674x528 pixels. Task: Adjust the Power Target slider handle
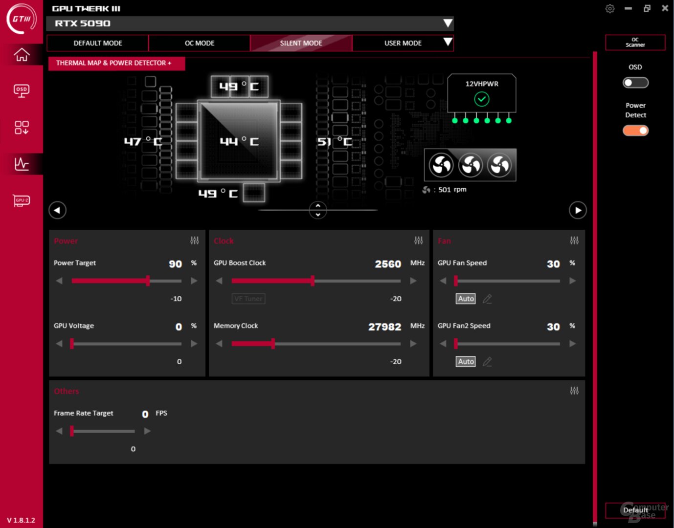(x=148, y=281)
